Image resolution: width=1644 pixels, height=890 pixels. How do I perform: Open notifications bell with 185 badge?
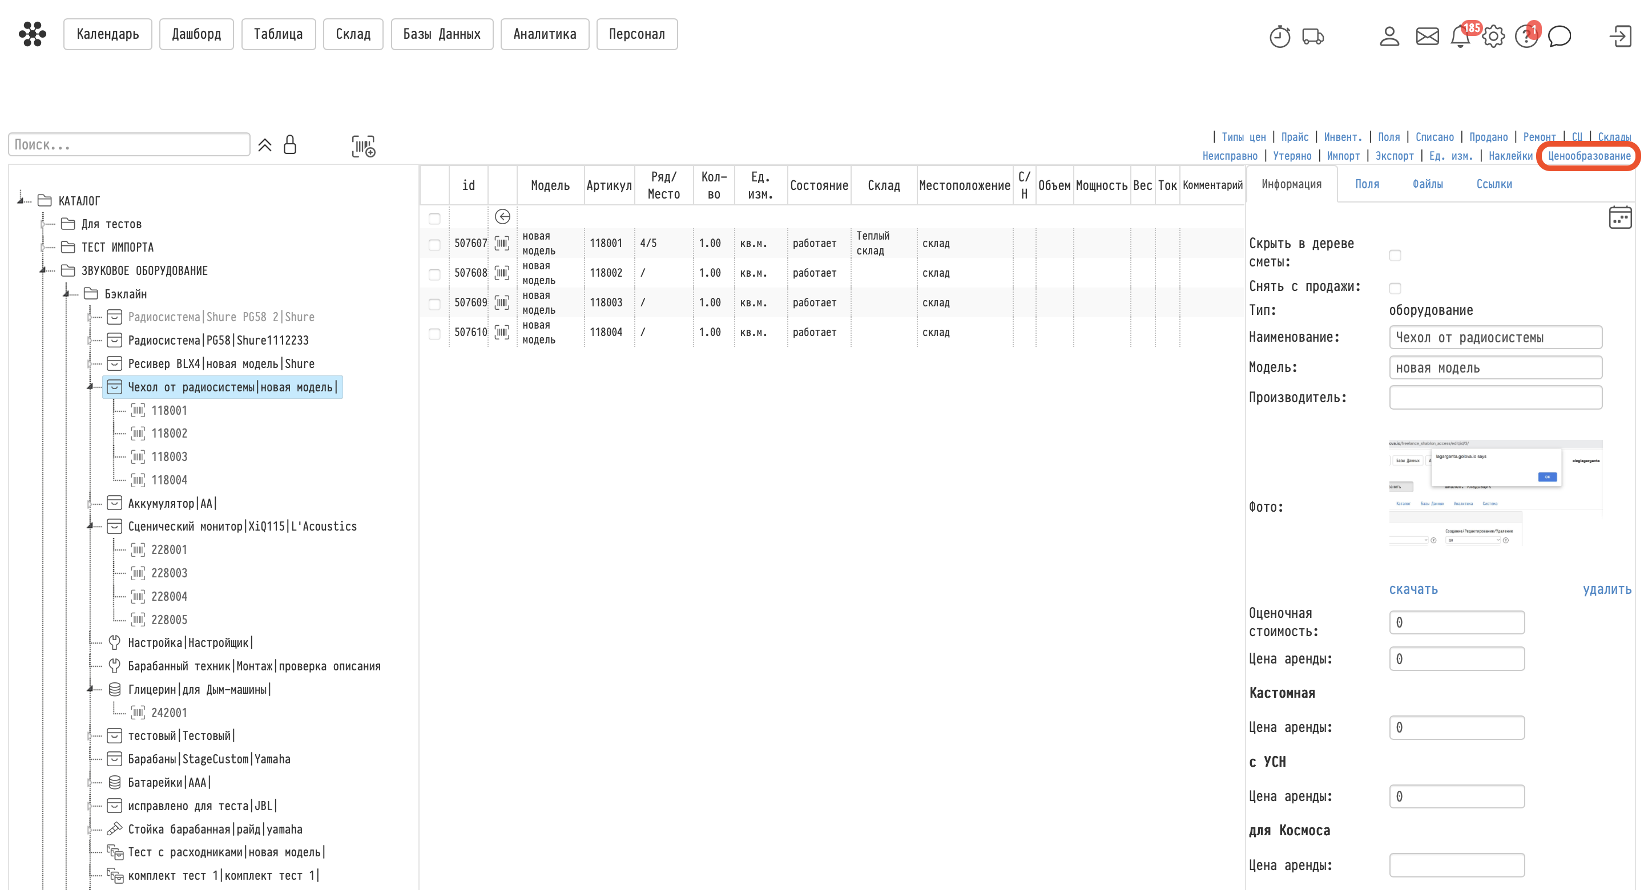click(x=1460, y=37)
